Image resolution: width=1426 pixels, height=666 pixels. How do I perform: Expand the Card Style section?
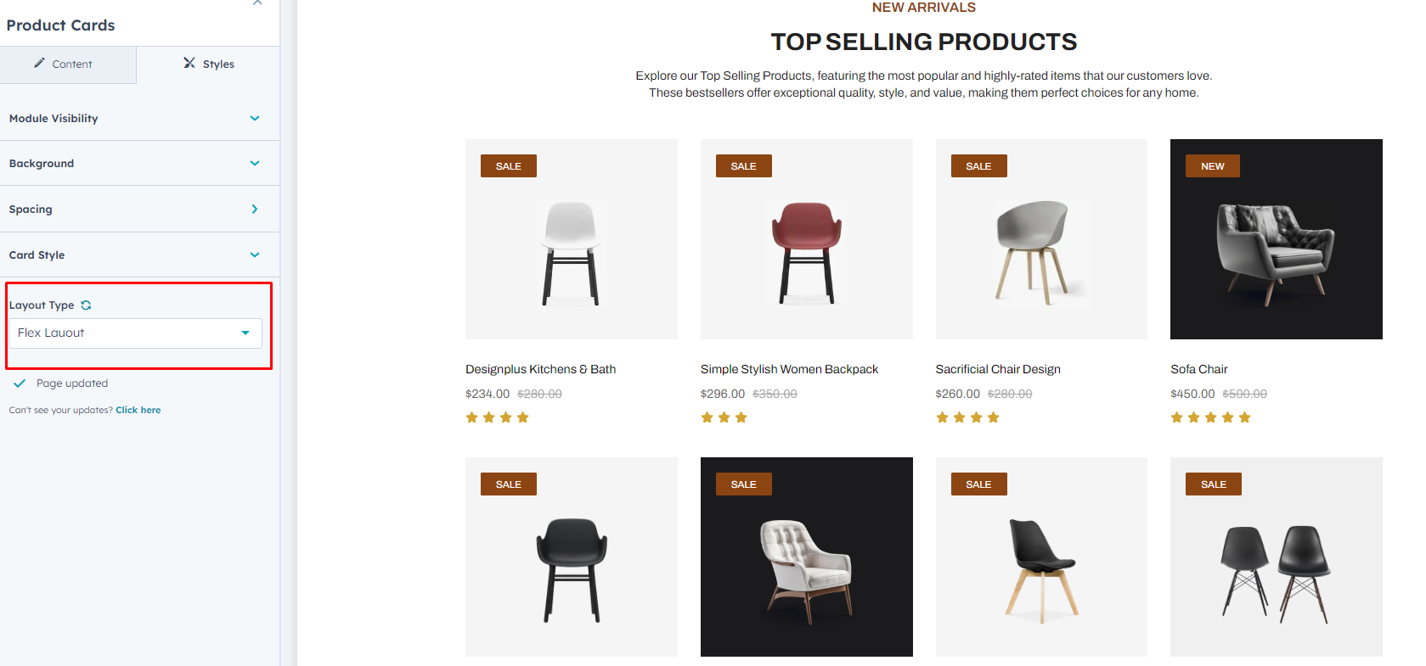point(255,255)
